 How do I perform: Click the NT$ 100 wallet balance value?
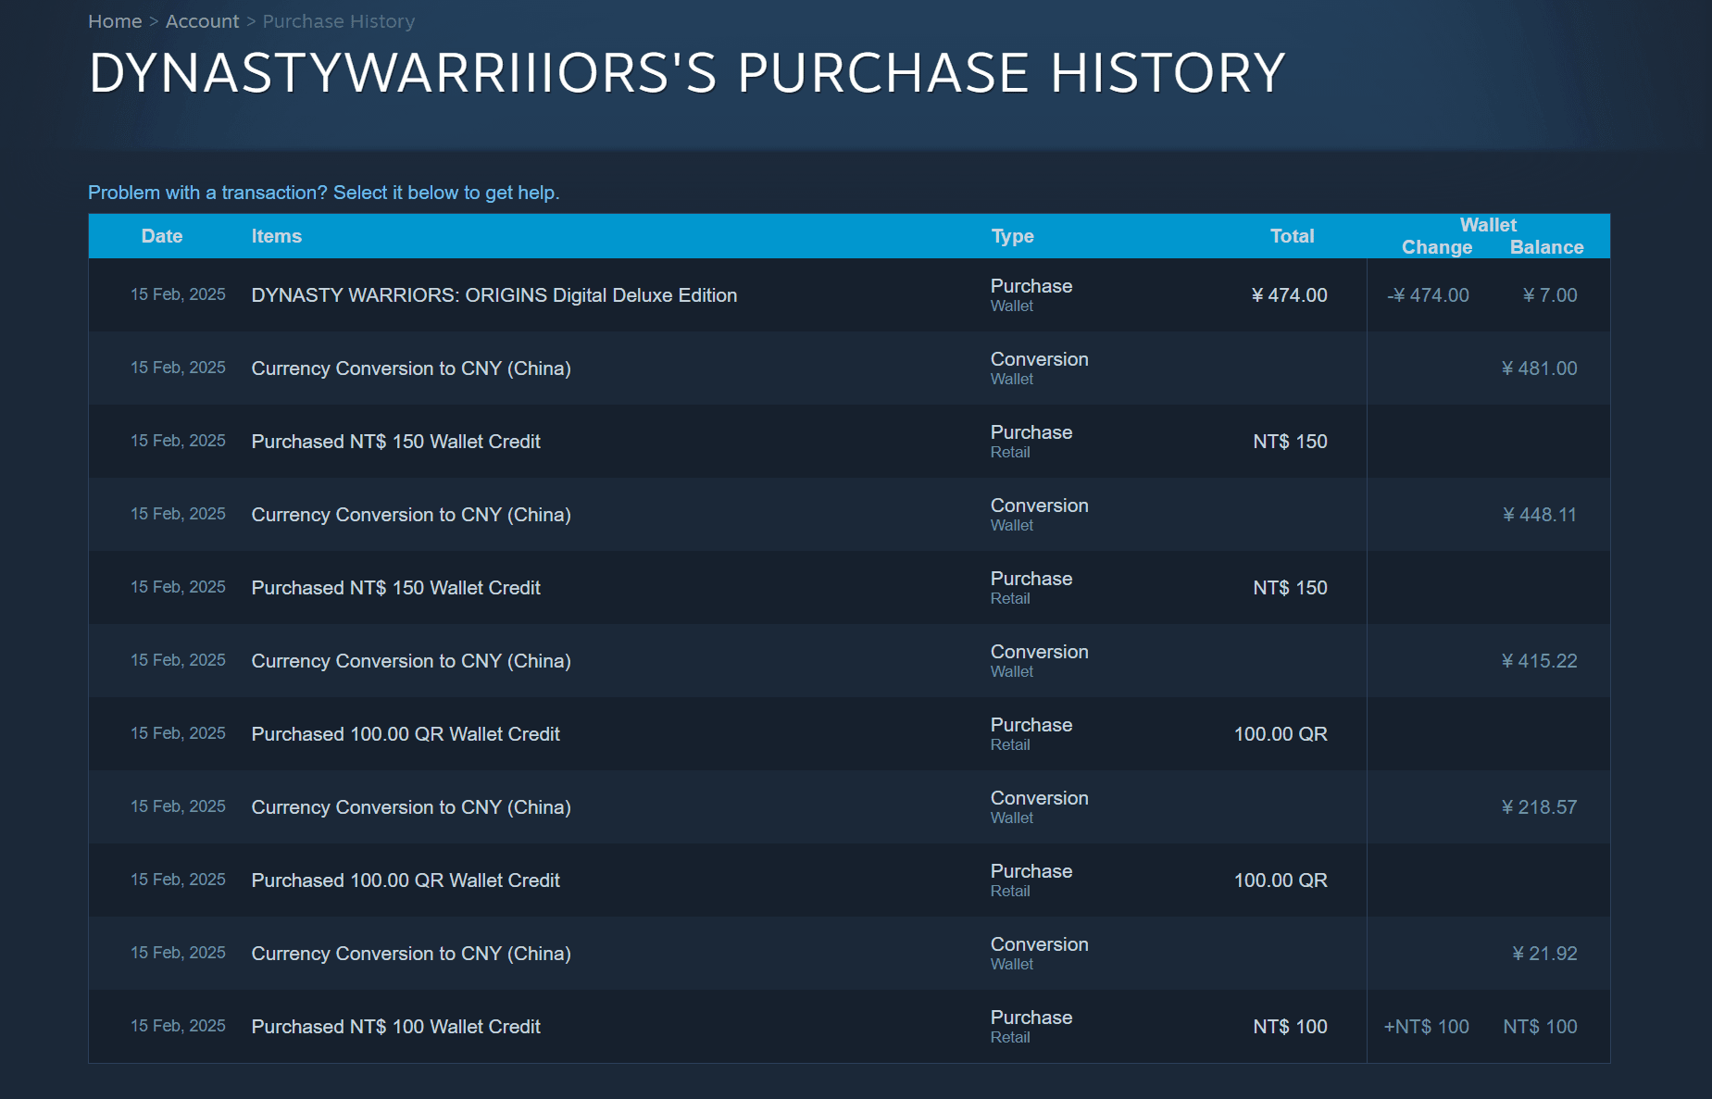(1541, 1027)
